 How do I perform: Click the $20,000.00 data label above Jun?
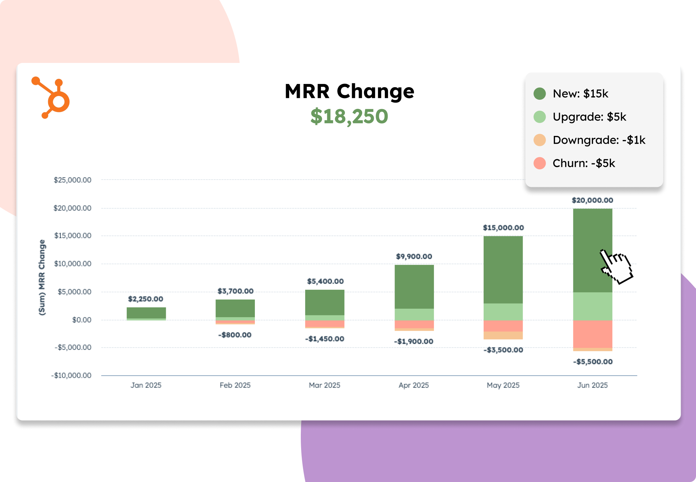point(592,200)
